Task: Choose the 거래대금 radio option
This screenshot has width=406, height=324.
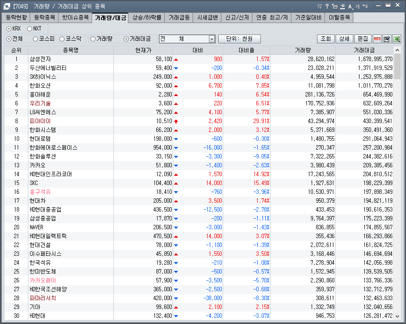Action: [x=126, y=39]
